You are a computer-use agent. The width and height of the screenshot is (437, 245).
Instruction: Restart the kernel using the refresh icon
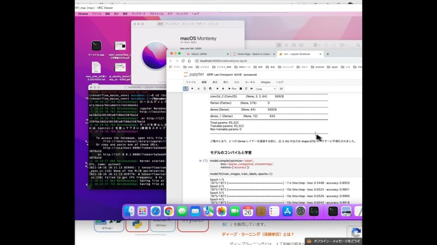pyautogui.click(x=246, y=88)
